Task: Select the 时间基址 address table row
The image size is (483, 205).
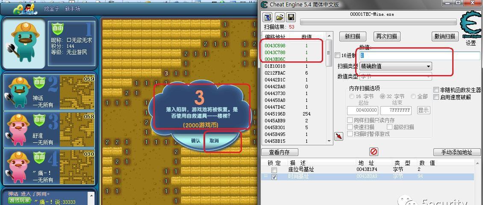Action: pos(367,177)
